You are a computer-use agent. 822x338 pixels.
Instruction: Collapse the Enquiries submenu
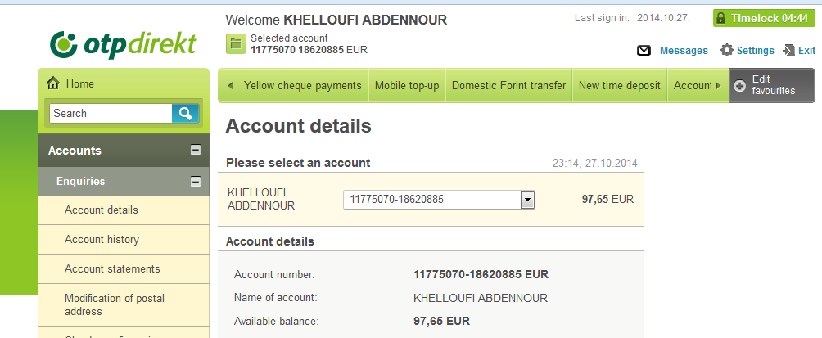tap(196, 182)
